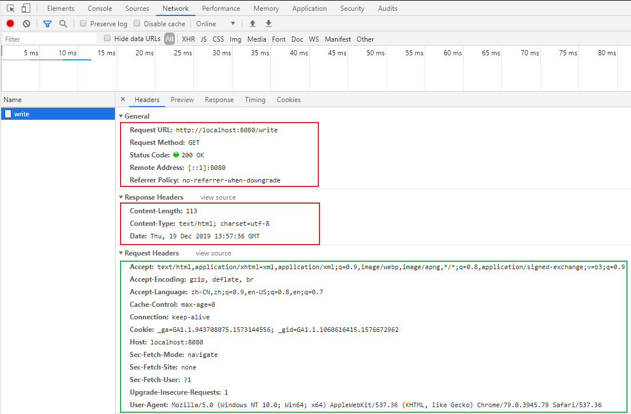Image resolution: width=631 pixels, height=414 pixels.
Task: Switch to the Elements panel
Action: (x=61, y=9)
